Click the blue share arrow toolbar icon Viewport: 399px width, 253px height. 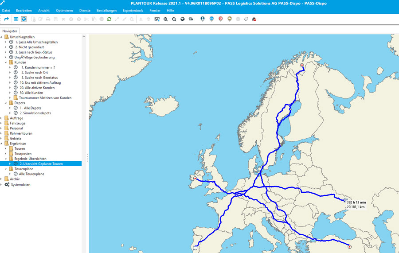point(7,19)
